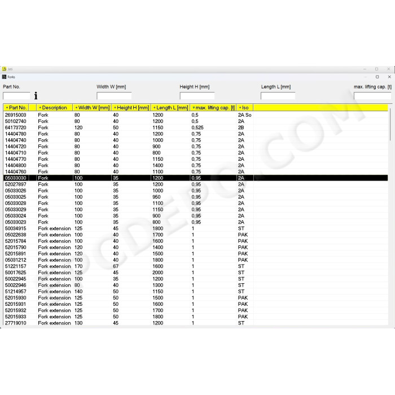Select part number 64173720

[x=16, y=128]
